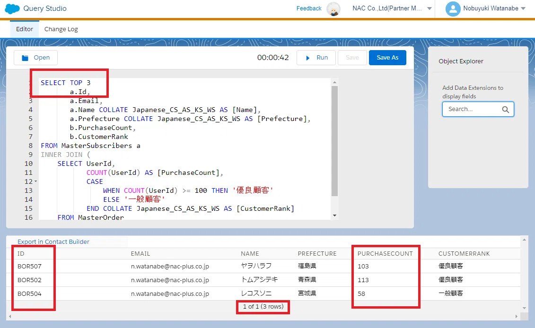Click the Query Studio title
The height and width of the screenshot is (328, 535).
[x=44, y=9]
